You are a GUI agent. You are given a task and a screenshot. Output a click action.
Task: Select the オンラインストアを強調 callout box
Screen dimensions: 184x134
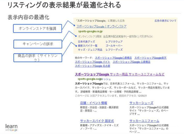(x=37, y=28)
